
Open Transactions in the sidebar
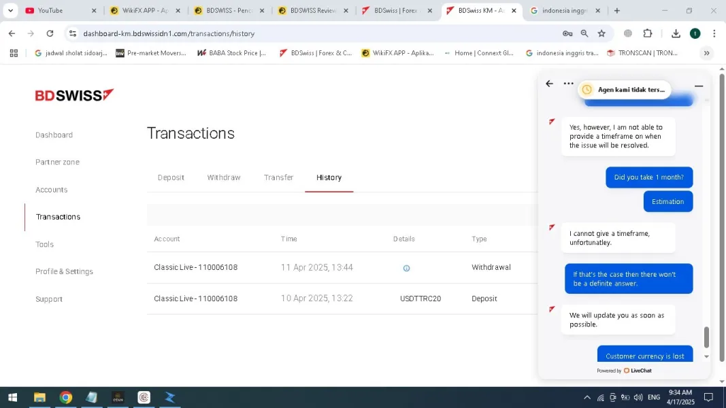pyautogui.click(x=58, y=217)
